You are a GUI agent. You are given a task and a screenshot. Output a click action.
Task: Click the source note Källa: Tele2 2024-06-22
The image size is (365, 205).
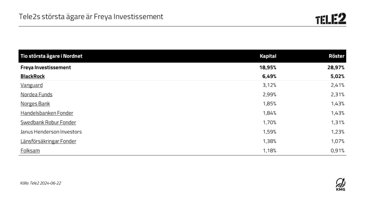[41, 183]
